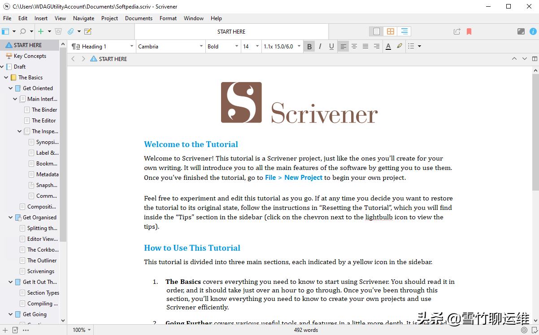Align text right

[377, 46]
